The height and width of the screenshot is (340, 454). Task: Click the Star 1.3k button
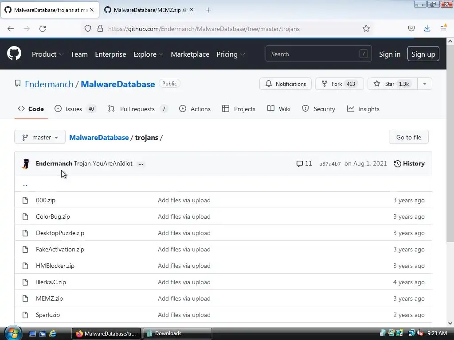coord(393,84)
